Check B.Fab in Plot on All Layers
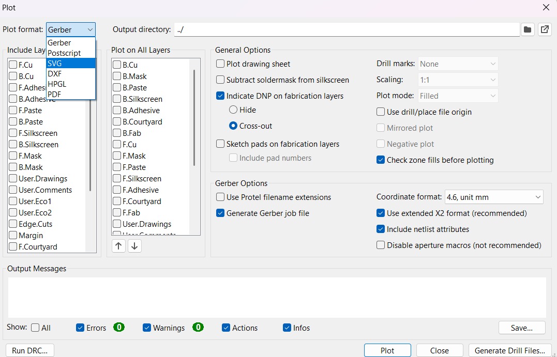This screenshot has width=557, height=357. pyautogui.click(x=117, y=133)
